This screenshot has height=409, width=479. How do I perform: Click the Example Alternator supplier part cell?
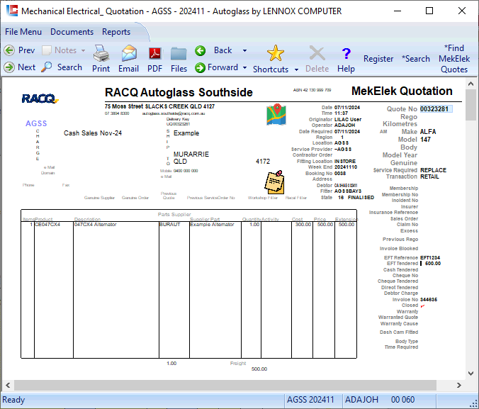215,225
